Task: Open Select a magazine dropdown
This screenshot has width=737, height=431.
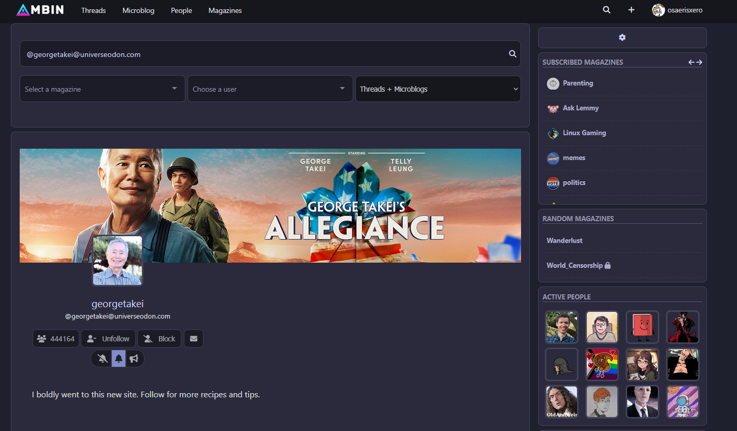Action: point(103,89)
